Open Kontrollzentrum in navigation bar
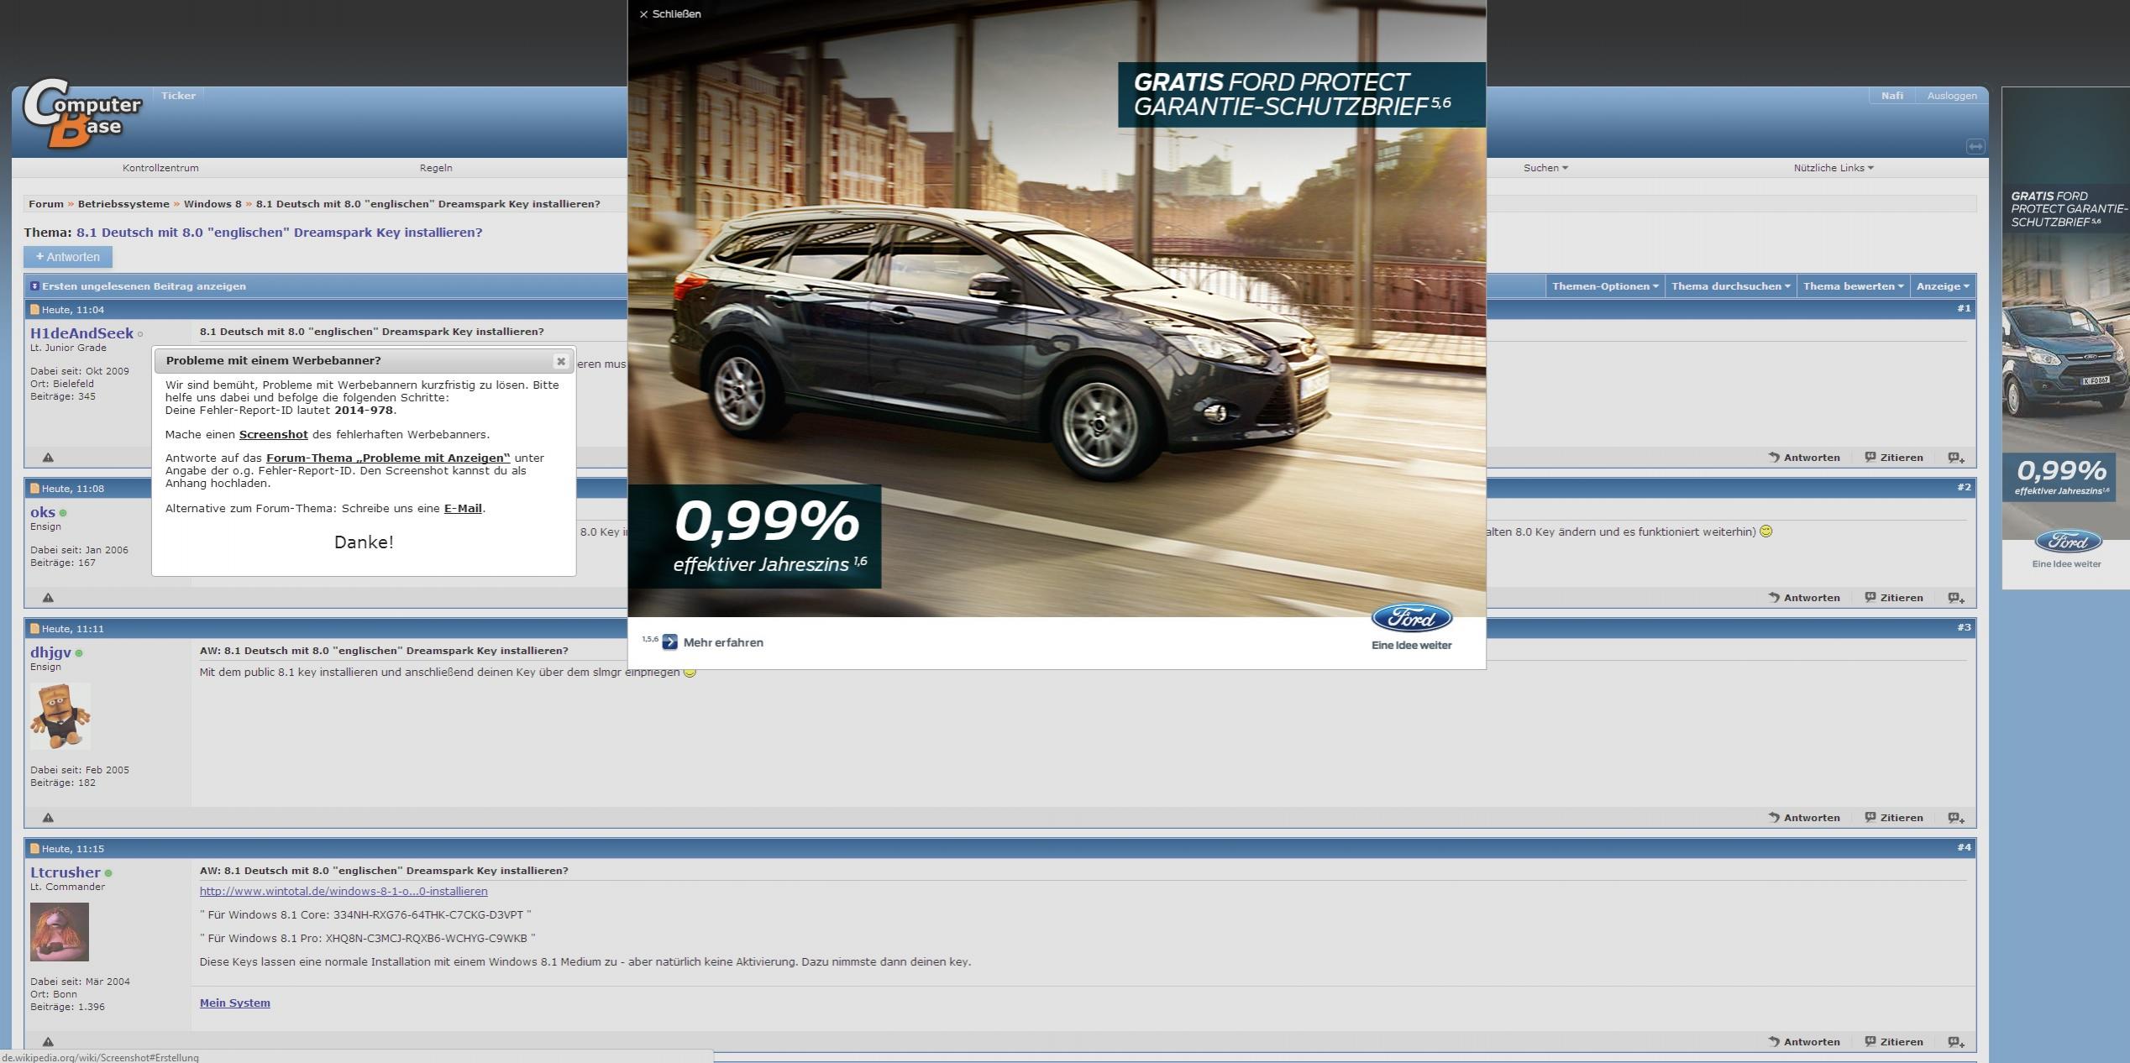The width and height of the screenshot is (2130, 1063). click(x=160, y=168)
